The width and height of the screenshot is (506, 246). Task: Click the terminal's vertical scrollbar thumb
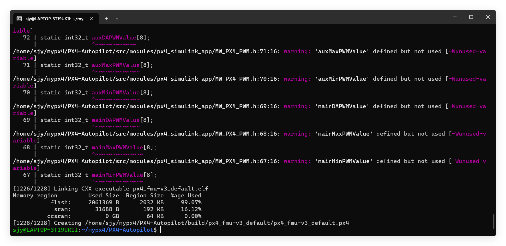(493, 221)
